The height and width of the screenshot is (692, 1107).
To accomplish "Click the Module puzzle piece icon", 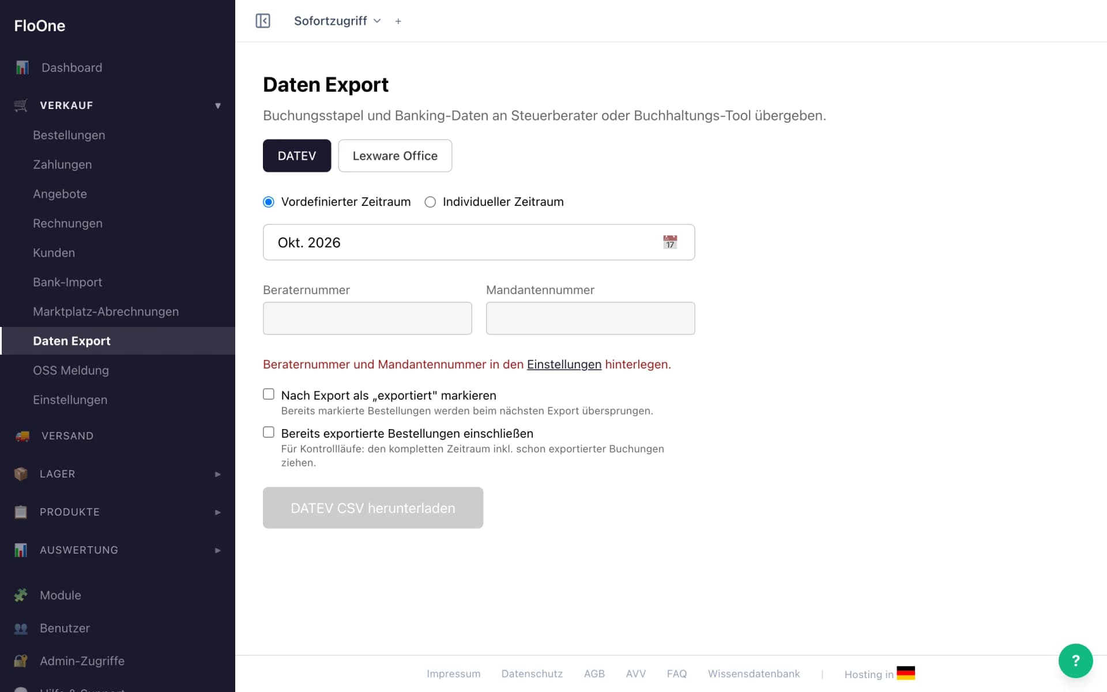I will (x=21, y=595).
